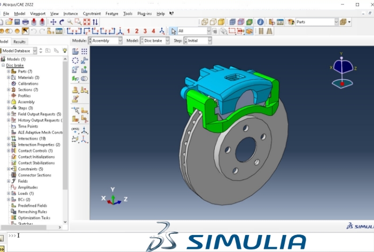Toggle the highlighted orange selection-options icon

pyautogui.click(x=250, y=31)
